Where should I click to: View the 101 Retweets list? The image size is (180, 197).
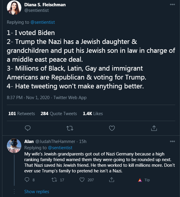coord(22,114)
